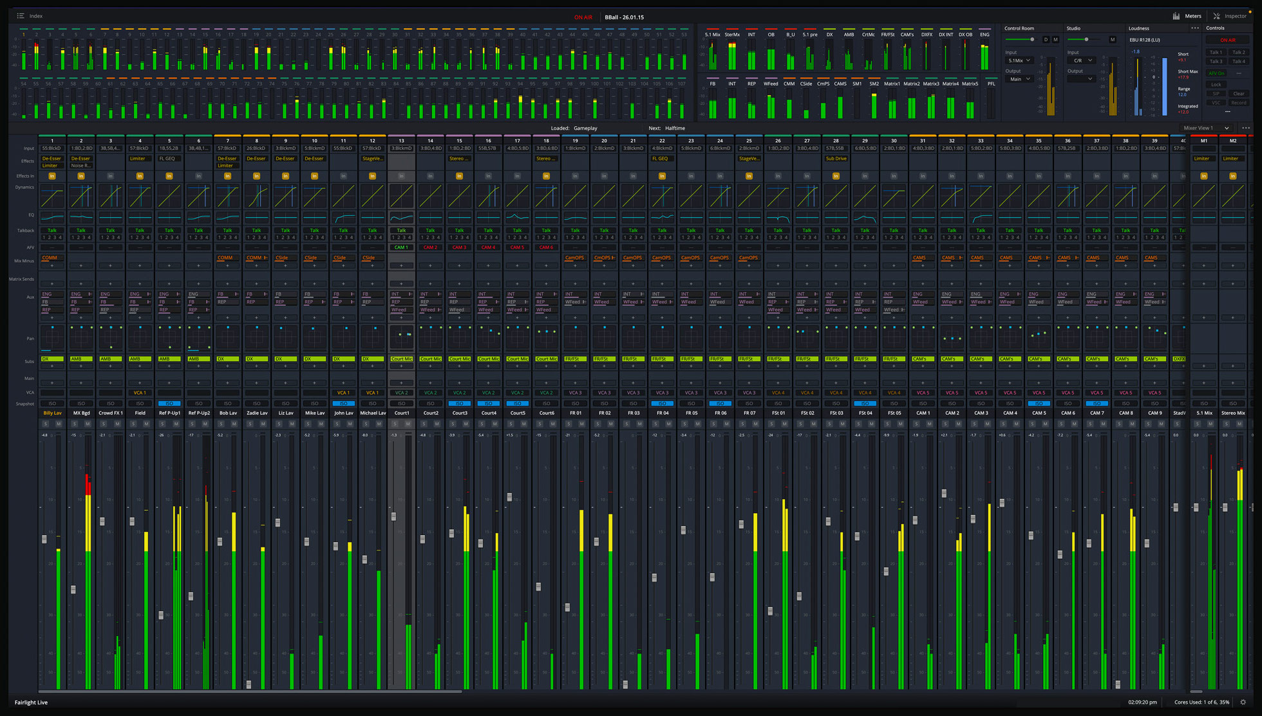1262x716 pixels.
Task: Open Loudness panel options menu
Action: coord(1195,28)
